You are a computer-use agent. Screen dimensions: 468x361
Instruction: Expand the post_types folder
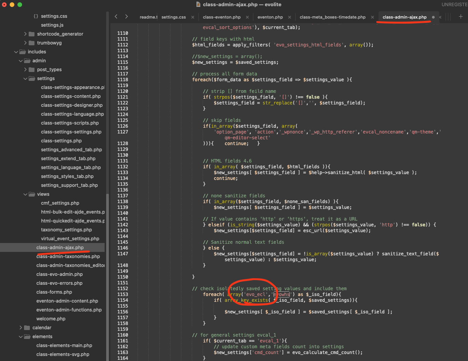[26, 70]
